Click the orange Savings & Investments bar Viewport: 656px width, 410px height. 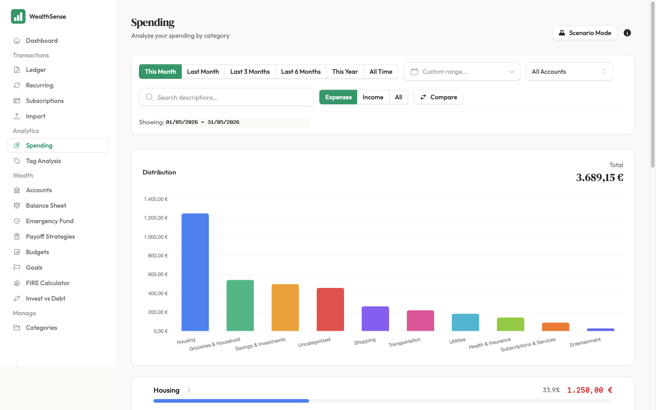point(285,307)
